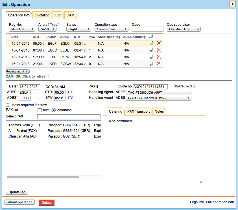Delete the LEBL to LKPR leg
This screenshot has width=238, height=210.
(159, 57)
